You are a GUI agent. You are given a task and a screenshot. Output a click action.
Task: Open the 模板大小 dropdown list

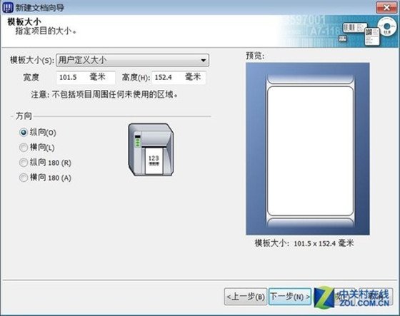[132, 61]
